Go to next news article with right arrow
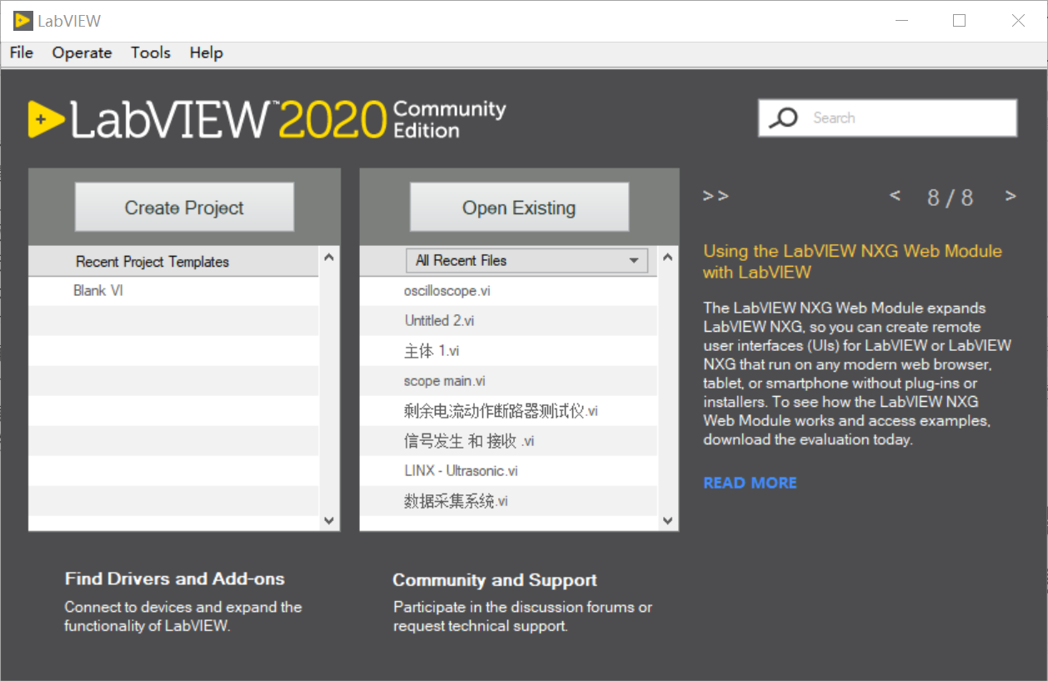Viewport: 1048px width, 681px height. pos(1010,195)
